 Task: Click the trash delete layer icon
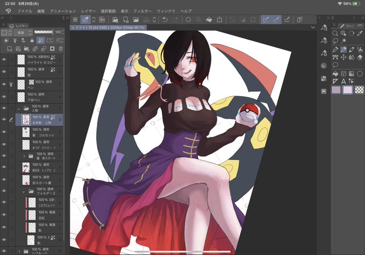tap(61, 49)
